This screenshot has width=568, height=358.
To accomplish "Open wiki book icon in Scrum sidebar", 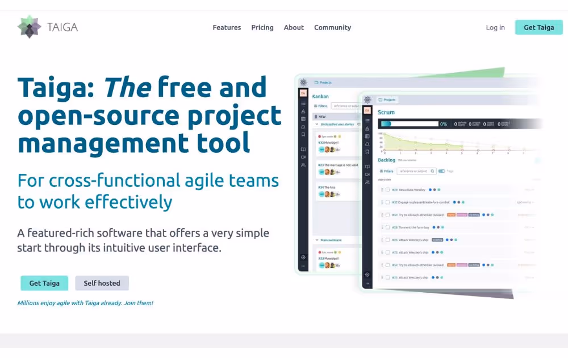I will tap(367, 166).
